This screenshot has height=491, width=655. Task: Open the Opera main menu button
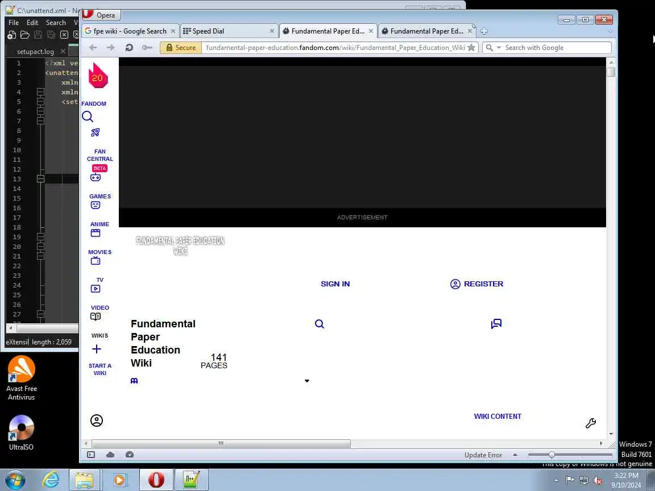click(x=100, y=15)
